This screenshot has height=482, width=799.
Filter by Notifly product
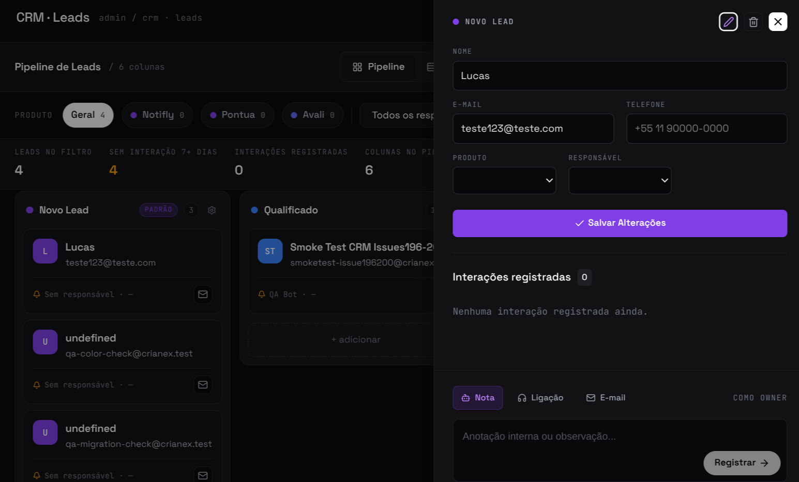click(x=157, y=115)
